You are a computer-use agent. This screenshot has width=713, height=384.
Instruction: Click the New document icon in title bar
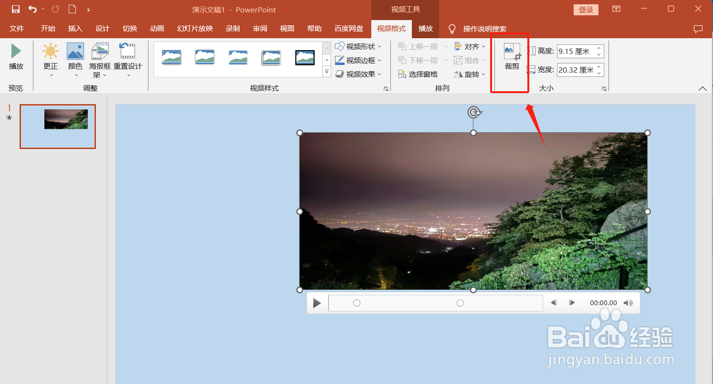coord(72,9)
